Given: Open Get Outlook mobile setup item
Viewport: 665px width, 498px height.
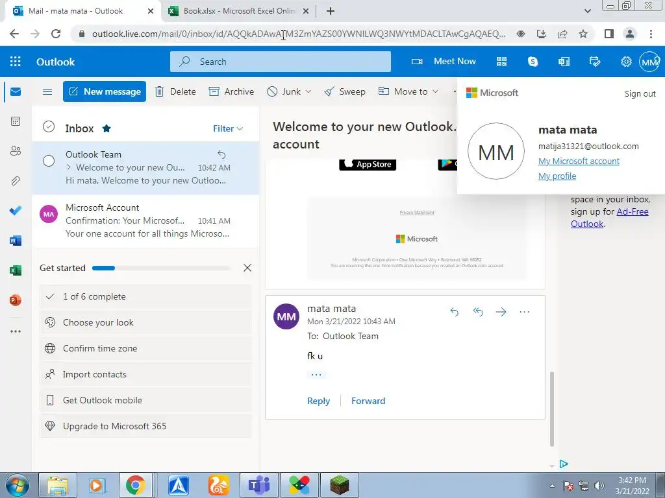Looking at the screenshot, I should (145, 400).
